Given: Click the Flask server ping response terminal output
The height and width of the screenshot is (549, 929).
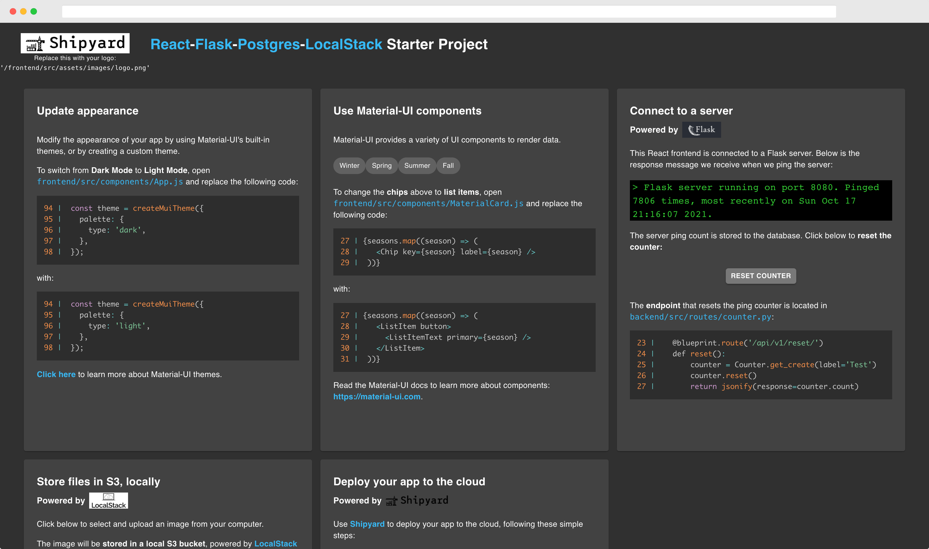Looking at the screenshot, I should pos(761,200).
